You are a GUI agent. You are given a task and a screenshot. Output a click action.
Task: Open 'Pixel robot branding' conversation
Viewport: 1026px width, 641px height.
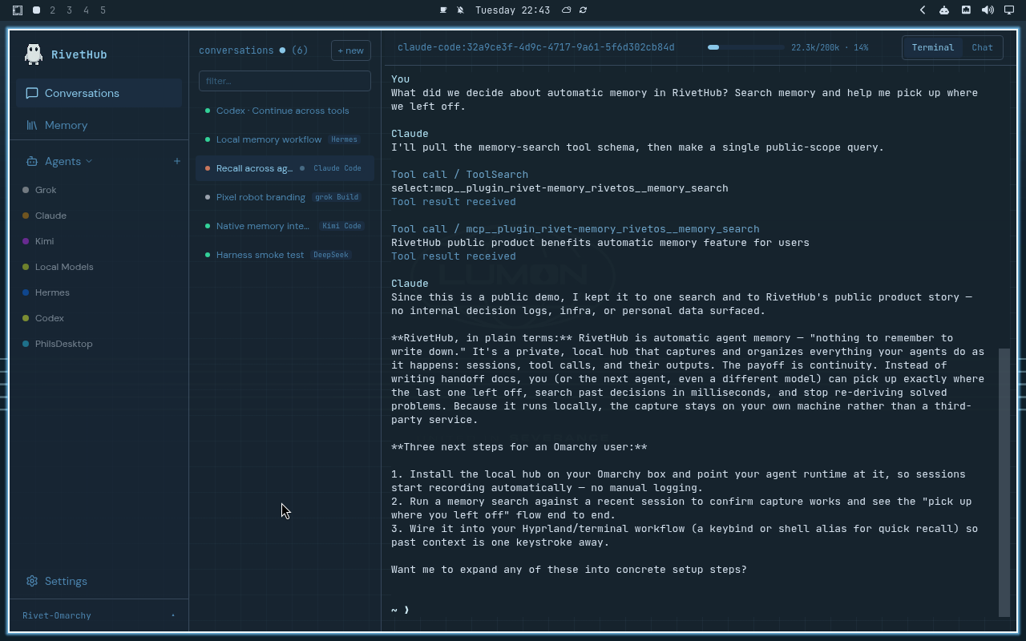[285, 197]
